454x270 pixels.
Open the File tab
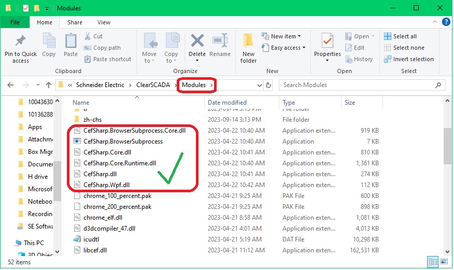(15, 22)
